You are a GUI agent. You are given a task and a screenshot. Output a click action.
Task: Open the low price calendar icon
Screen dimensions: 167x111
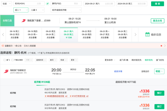(148, 34)
